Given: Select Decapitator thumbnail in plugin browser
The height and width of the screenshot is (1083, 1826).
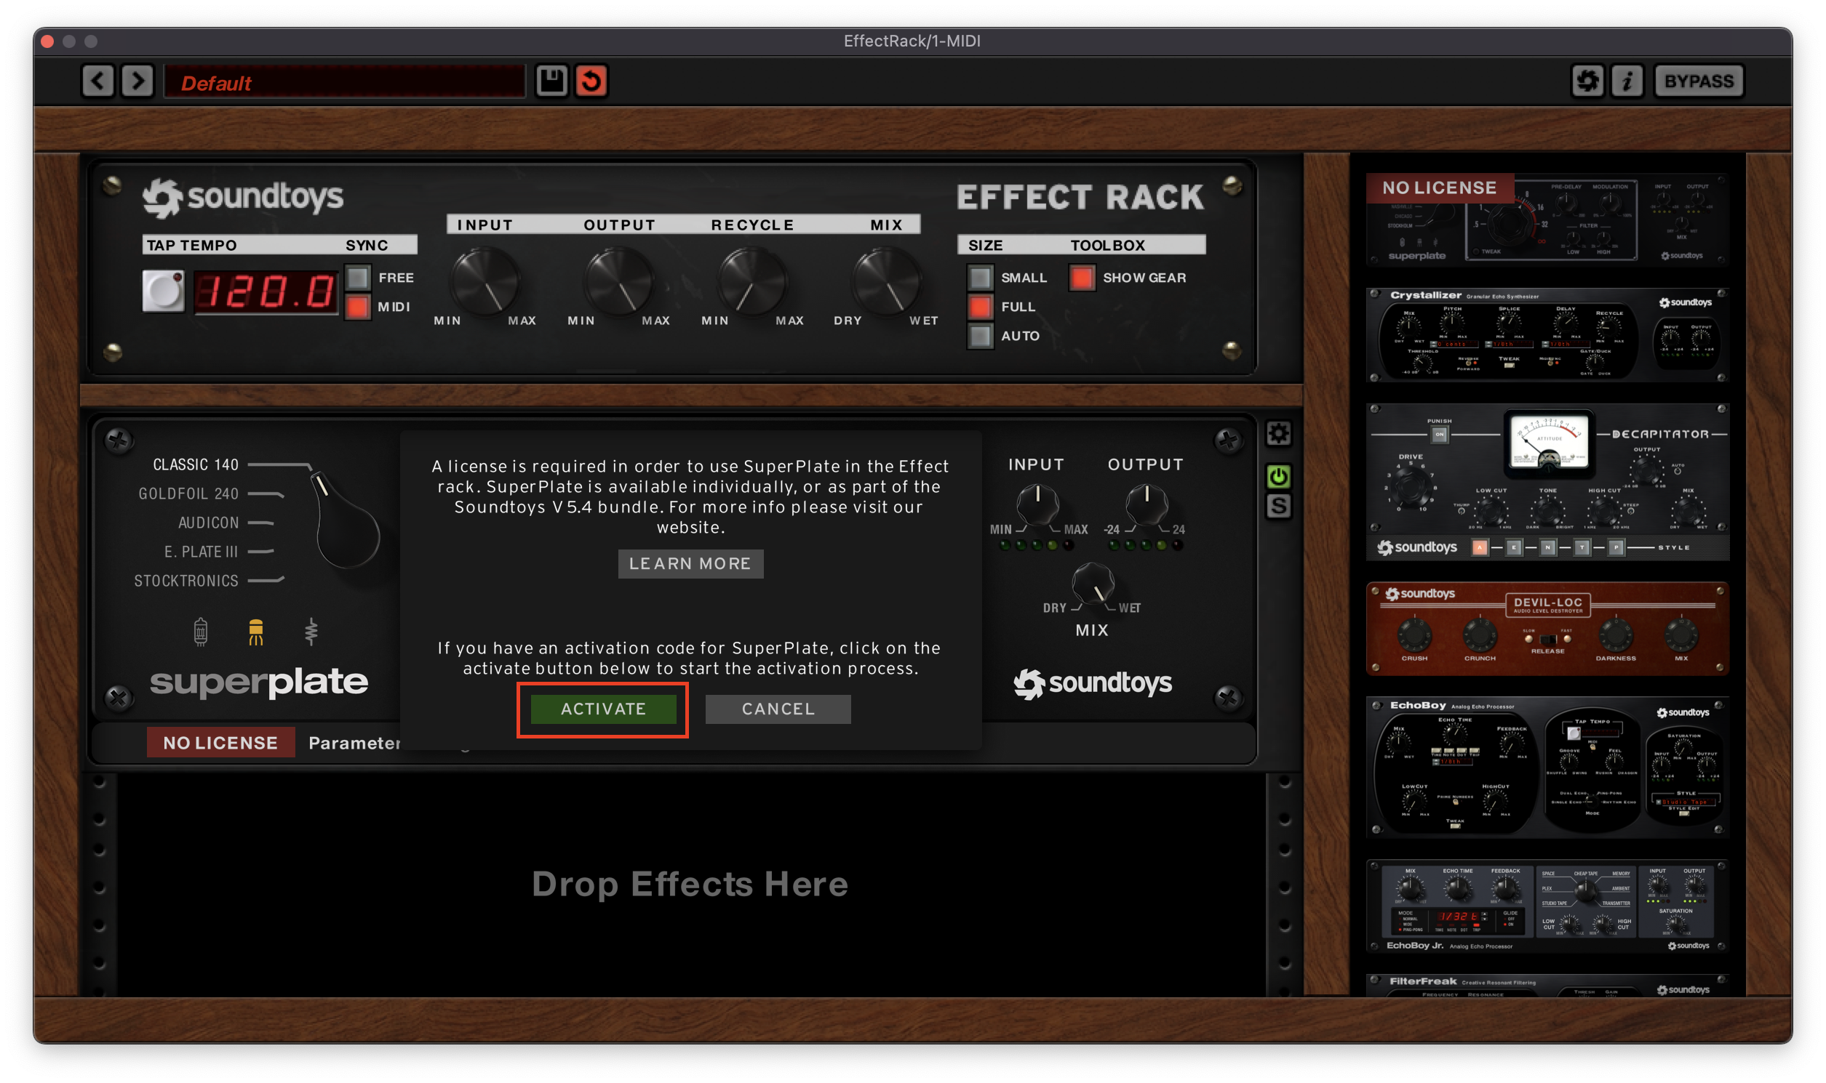Looking at the screenshot, I should 1547,483.
